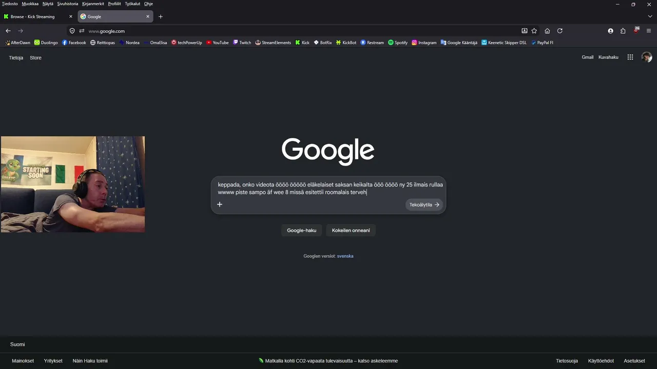Open the Mainokset footer link

[23, 361]
